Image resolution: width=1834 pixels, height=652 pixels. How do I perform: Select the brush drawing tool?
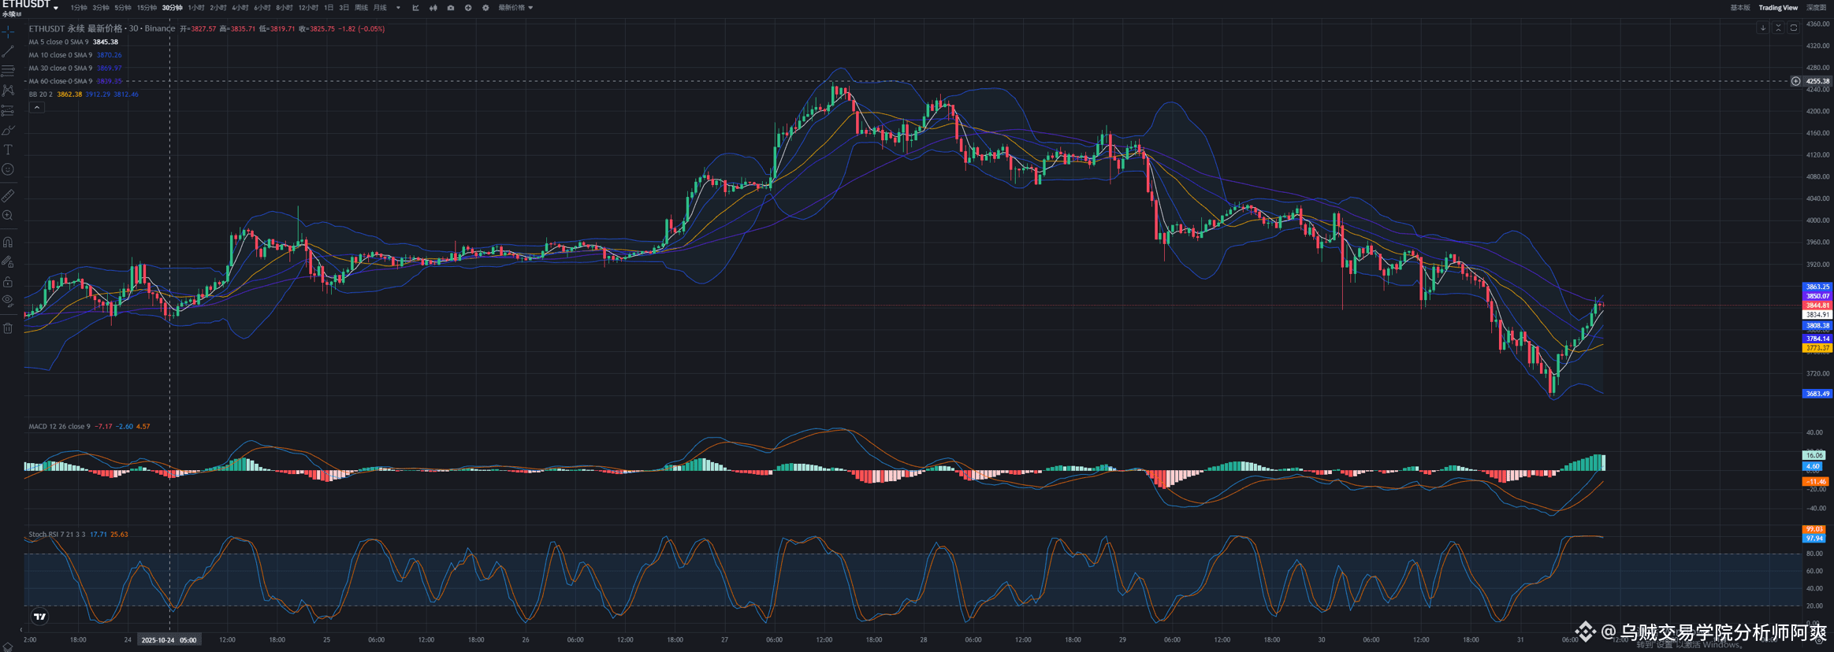pos(8,130)
